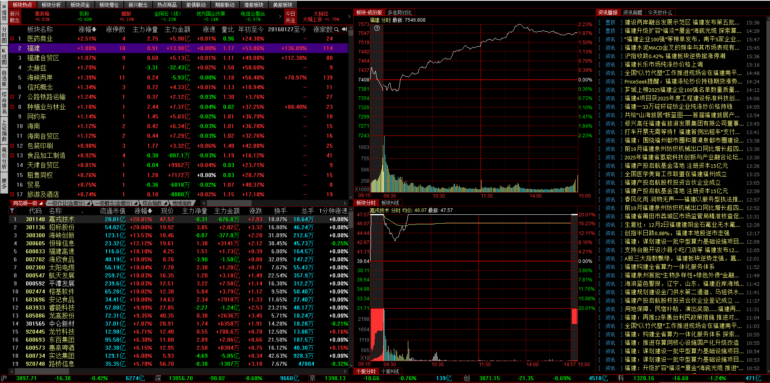Select 海峡创新 stock row in the list
Viewport: 770px width, 383px height.
pyautogui.click(x=61, y=235)
